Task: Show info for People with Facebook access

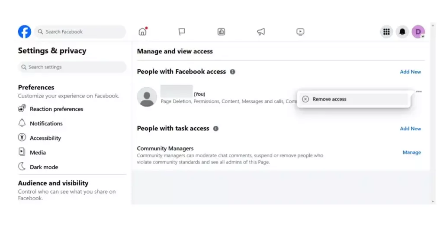Action: [232, 72]
